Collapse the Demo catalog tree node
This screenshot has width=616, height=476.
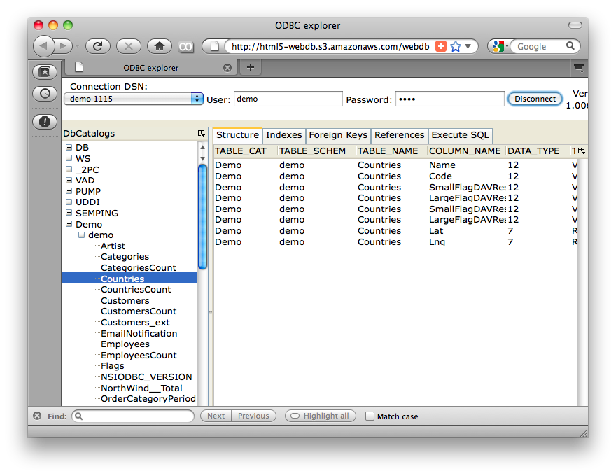[69, 224]
